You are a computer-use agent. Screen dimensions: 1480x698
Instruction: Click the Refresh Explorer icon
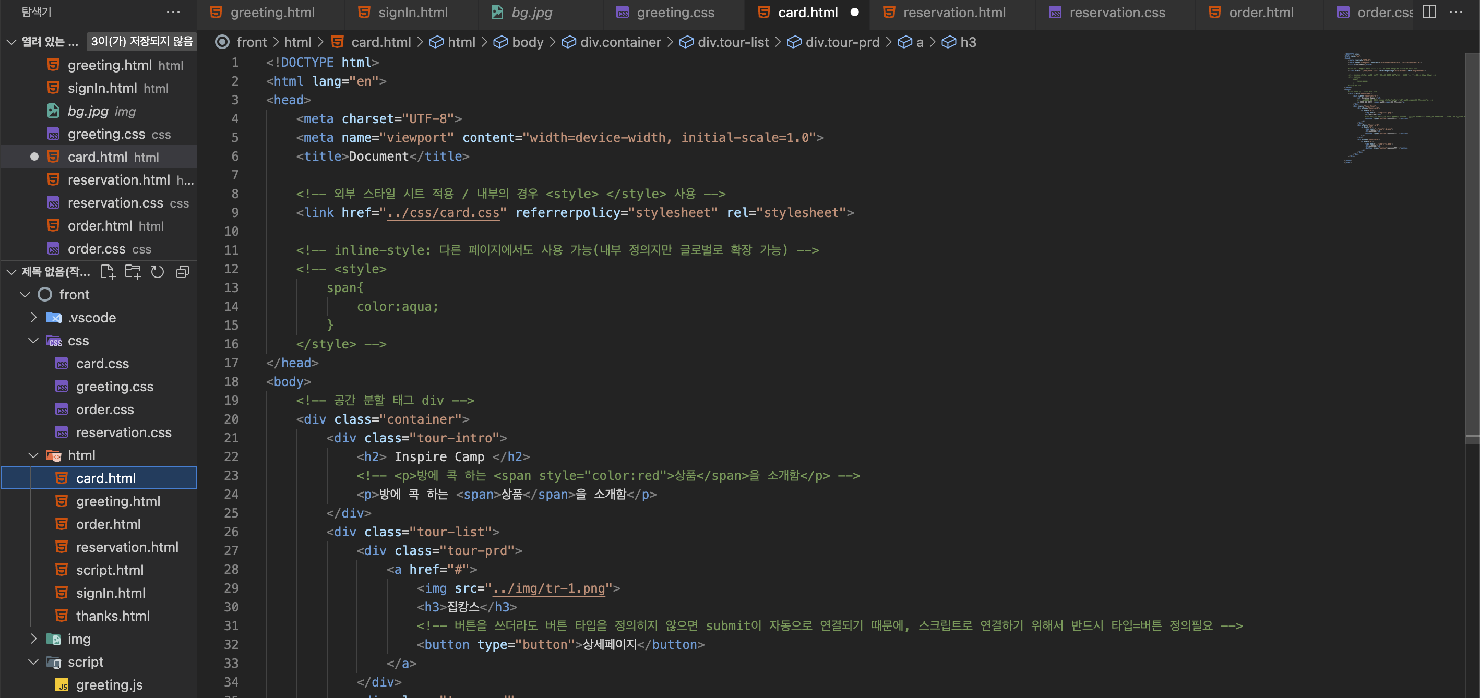(x=158, y=272)
